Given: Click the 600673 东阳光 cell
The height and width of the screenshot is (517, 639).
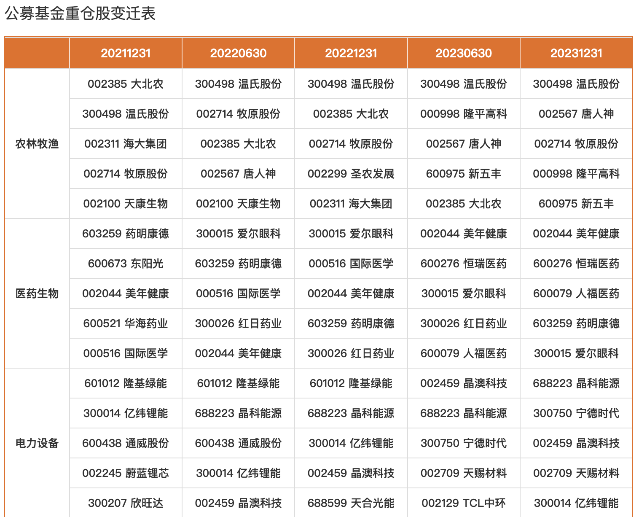Looking at the screenshot, I should tap(126, 264).
